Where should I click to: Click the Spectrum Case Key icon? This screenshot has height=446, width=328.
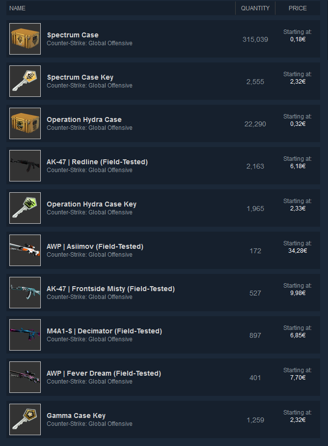(25, 81)
